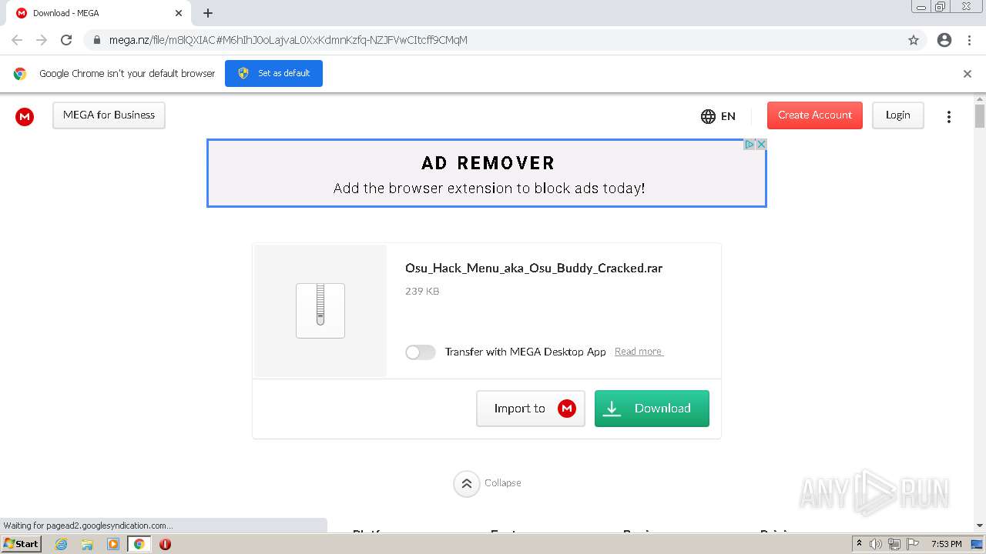Click the MEGA logo icon
This screenshot has height=554, width=986.
tap(25, 116)
